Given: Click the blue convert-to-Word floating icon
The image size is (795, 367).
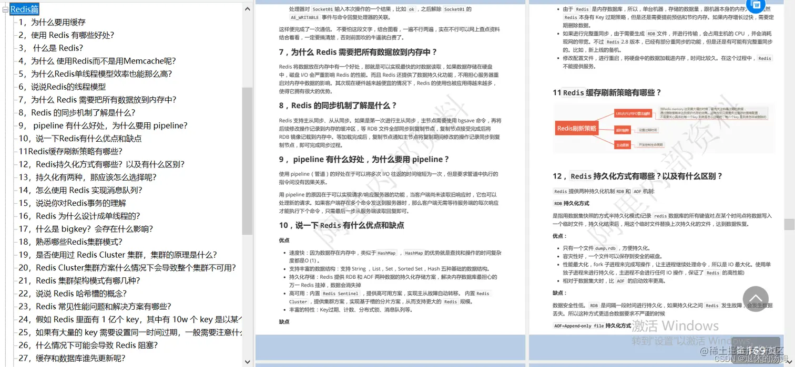Looking at the screenshot, I should (756, 5).
